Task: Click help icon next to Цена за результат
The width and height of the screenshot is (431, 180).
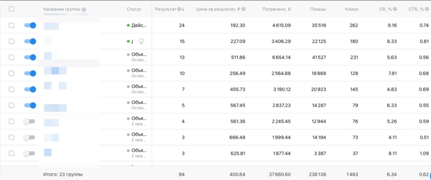Action: [243, 9]
